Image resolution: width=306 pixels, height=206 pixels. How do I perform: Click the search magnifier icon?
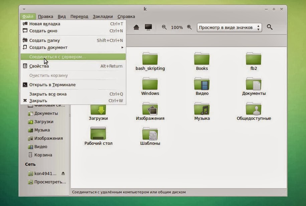click(270, 27)
